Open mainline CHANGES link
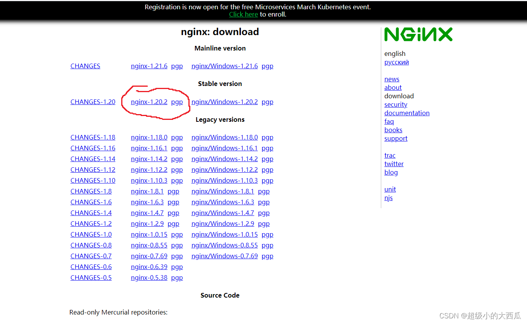This screenshot has height=323, width=527. click(85, 66)
